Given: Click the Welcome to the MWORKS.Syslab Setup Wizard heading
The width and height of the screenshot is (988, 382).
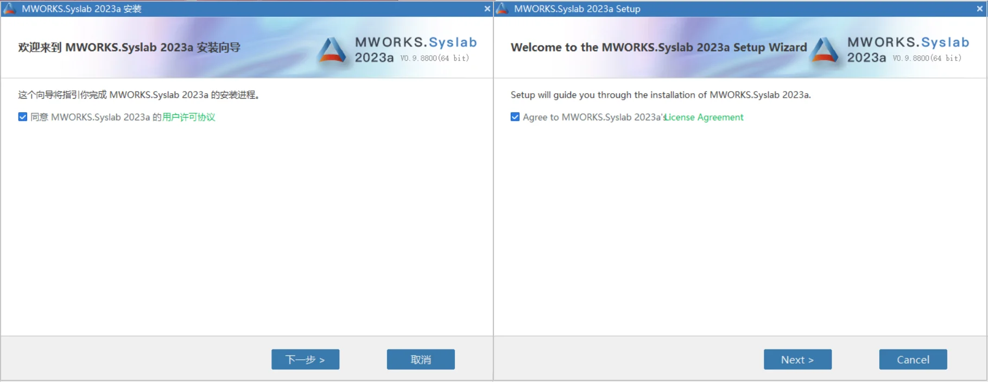Looking at the screenshot, I should [658, 47].
